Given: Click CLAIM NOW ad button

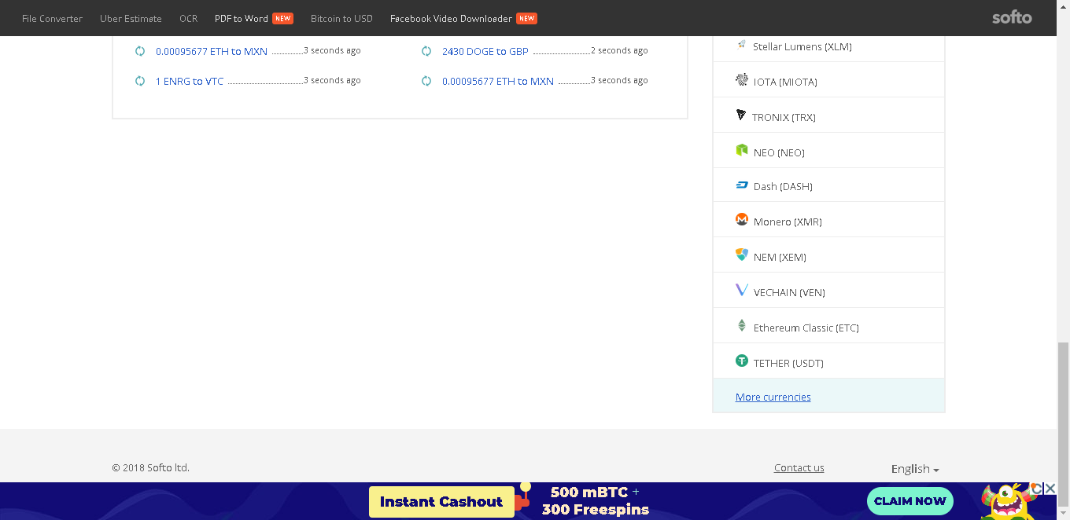Looking at the screenshot, I should pos(910,501).
